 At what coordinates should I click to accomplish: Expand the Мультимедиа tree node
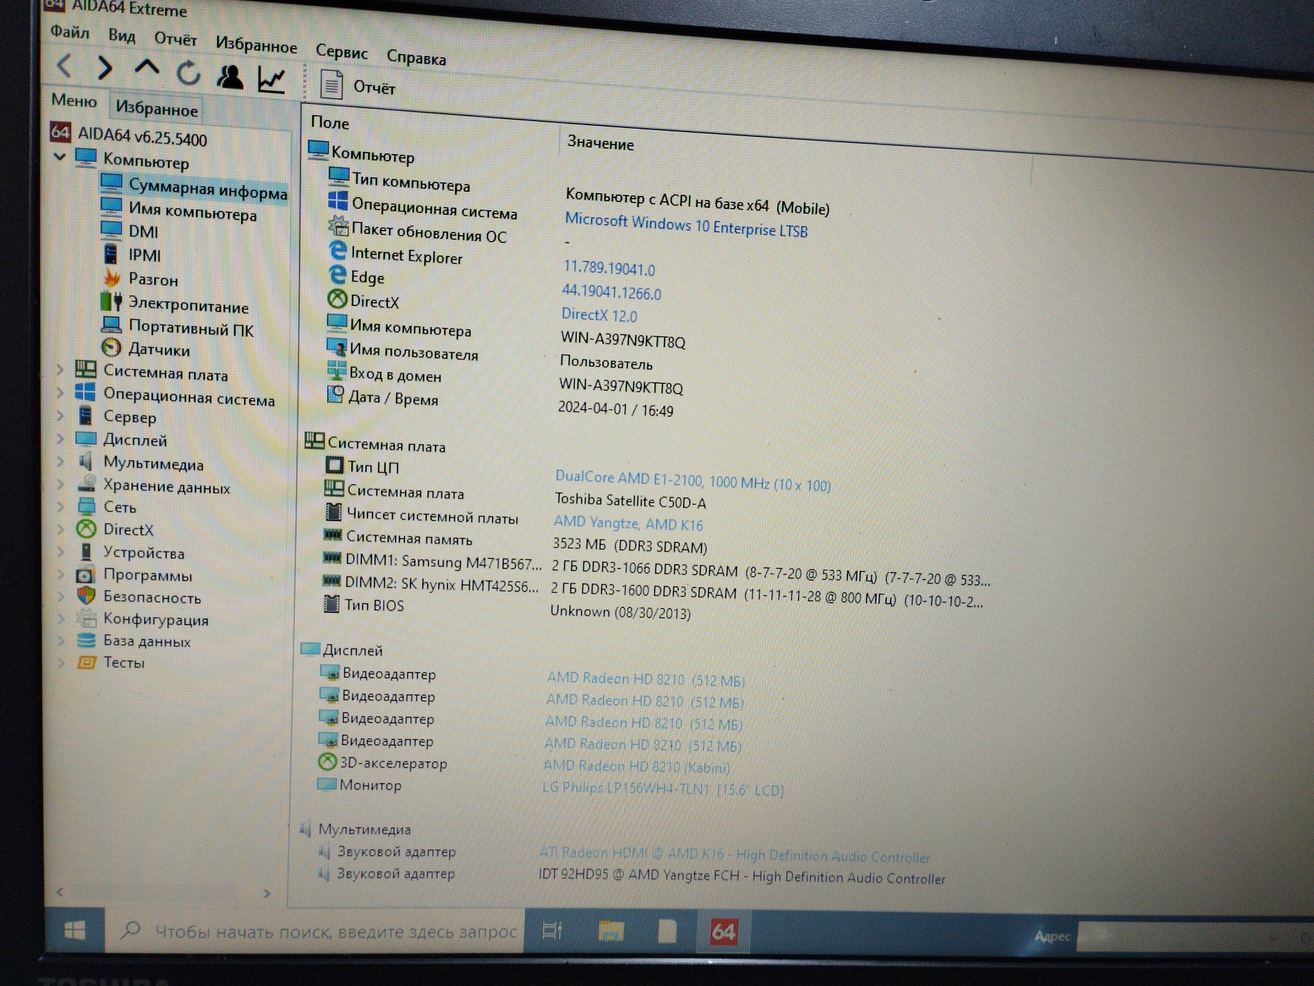click(x=60, y=462)
